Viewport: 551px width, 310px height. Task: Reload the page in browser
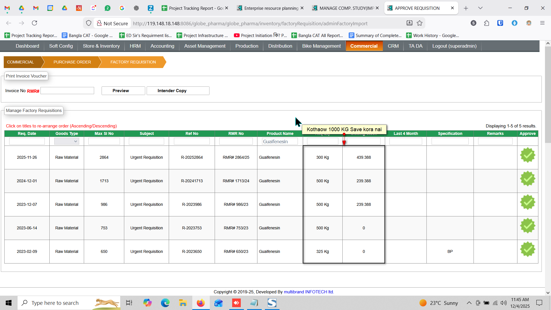point(34,23)
